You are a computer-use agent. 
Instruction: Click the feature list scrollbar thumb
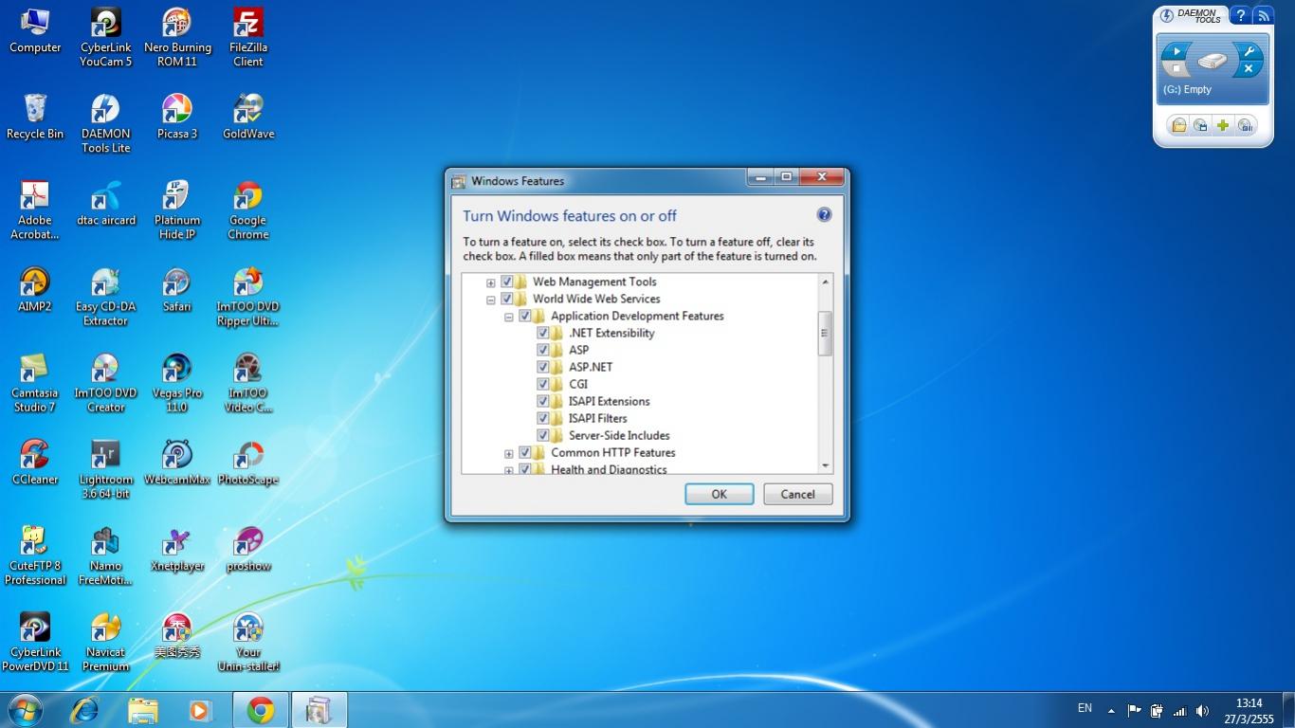click(x=825, y=333)
